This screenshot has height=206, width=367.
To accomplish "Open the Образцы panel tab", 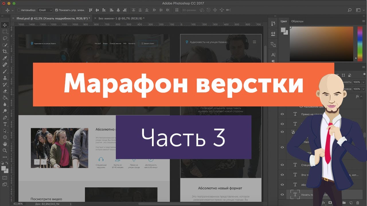I will point(297,21).
